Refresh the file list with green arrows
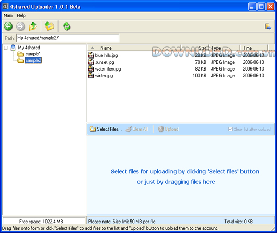277x233 pixels. click(67, 26)
